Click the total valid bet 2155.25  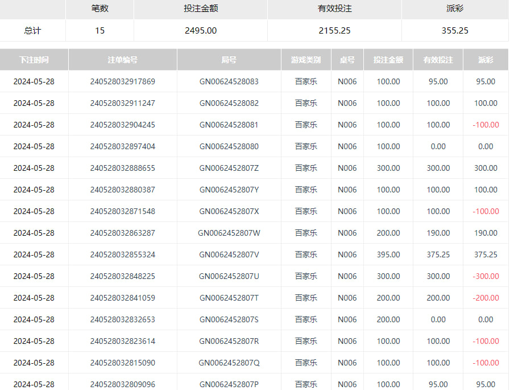(334, 31)
